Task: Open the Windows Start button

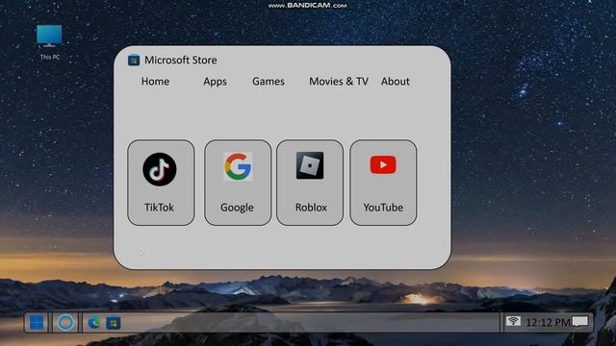Action: point(37,323)
